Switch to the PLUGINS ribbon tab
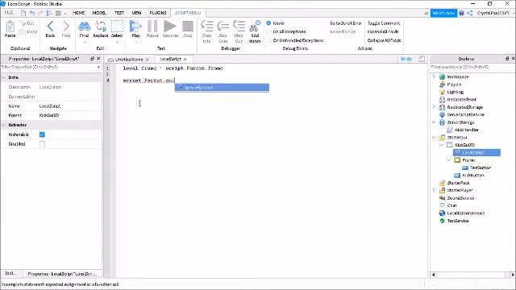The width and height of the screenshot is (516, 290). tap(158, 13)
